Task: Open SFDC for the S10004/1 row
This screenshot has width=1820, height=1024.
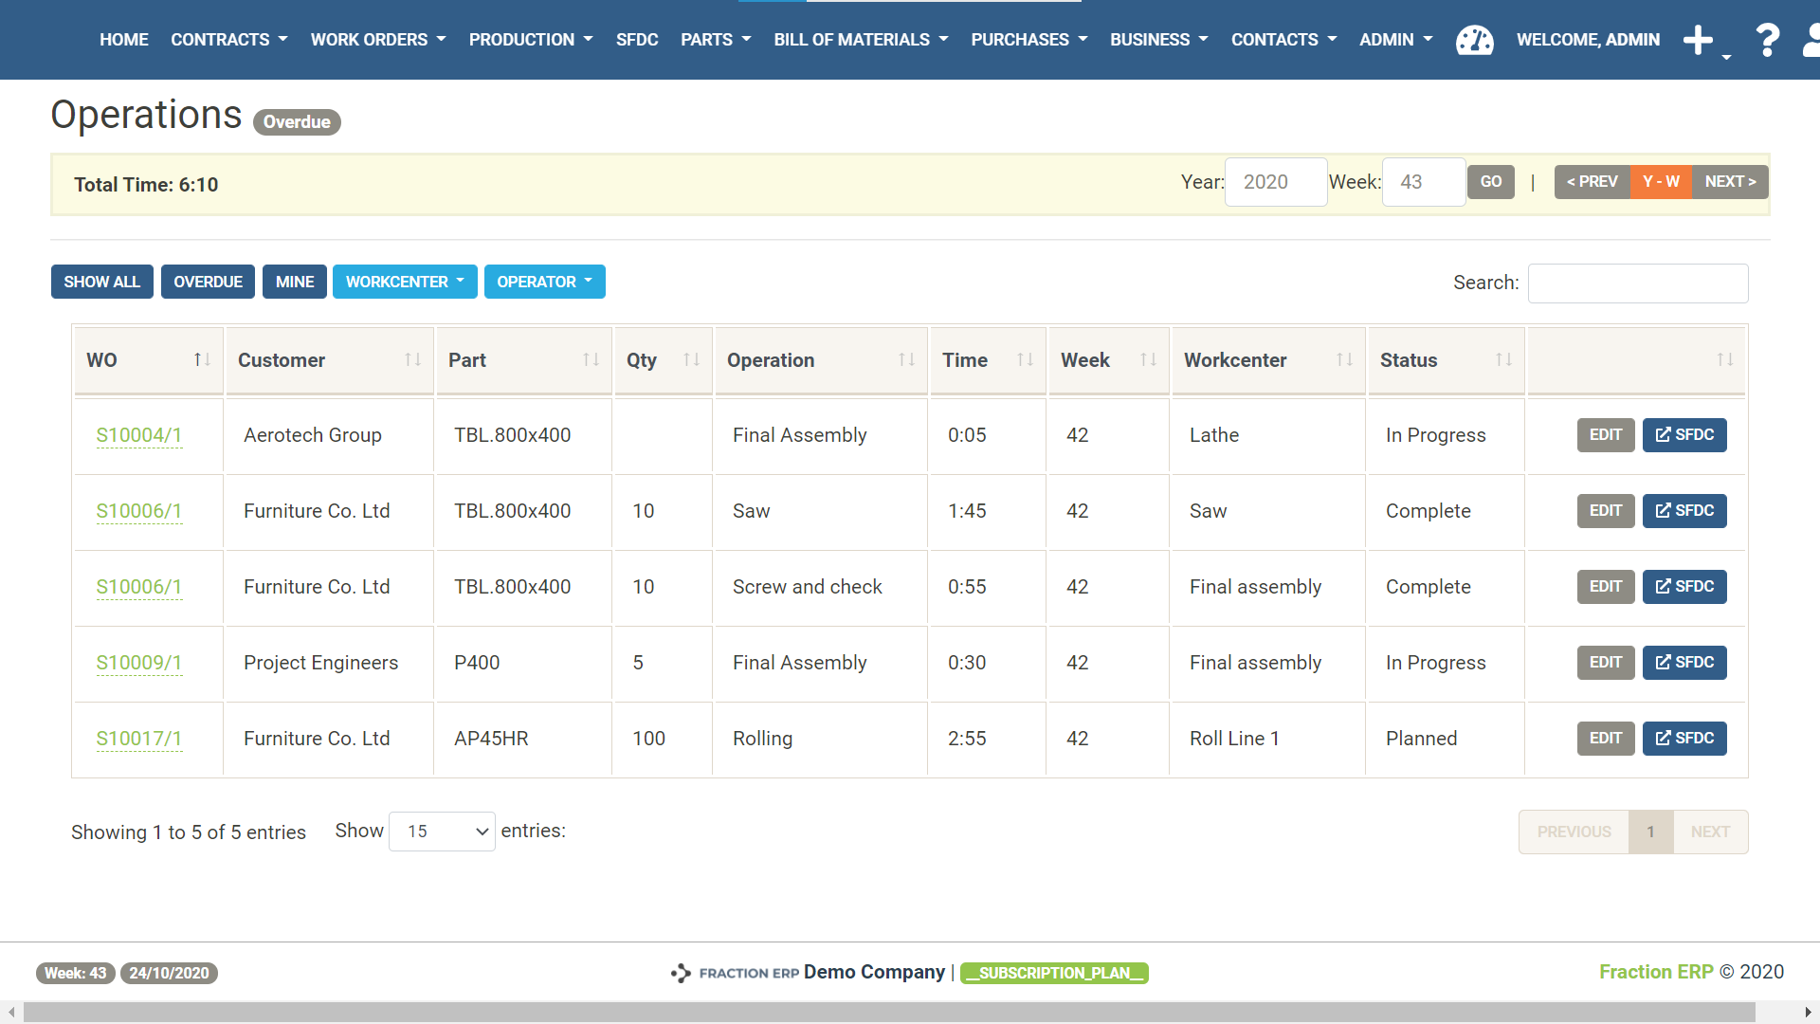Action: [x=1683, y=435]
